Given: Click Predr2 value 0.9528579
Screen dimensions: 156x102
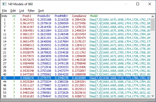Looking at the screenshot, I should point(27,52).
